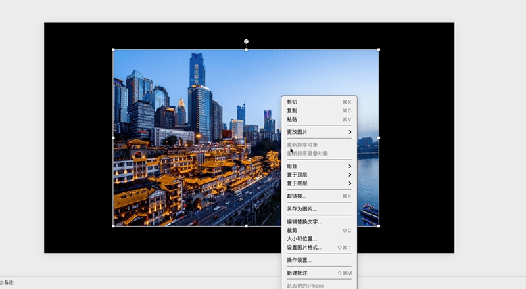526x289 pixels.
Task: Expand the 组合 submenu
Action: point(319,166)
